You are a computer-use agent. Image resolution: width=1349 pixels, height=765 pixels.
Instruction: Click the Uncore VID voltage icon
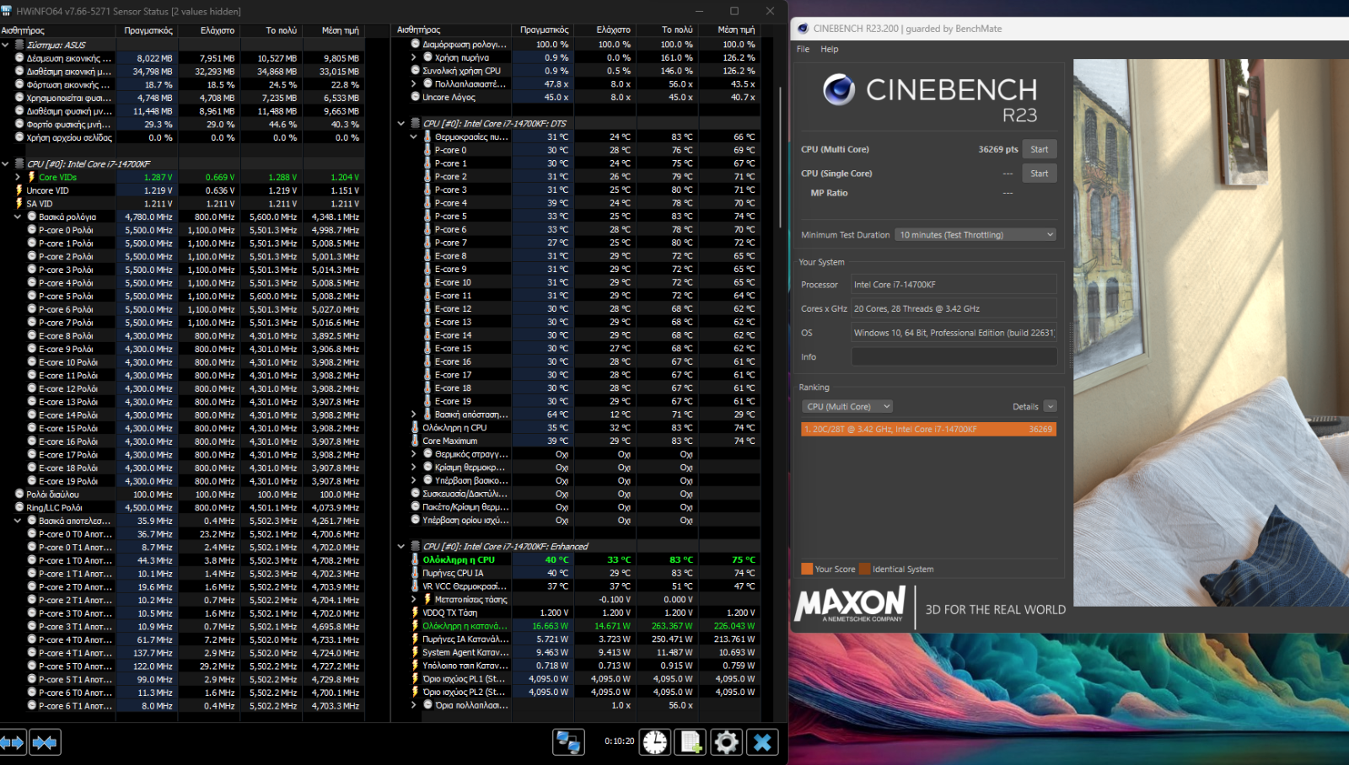tap(19, 190)
